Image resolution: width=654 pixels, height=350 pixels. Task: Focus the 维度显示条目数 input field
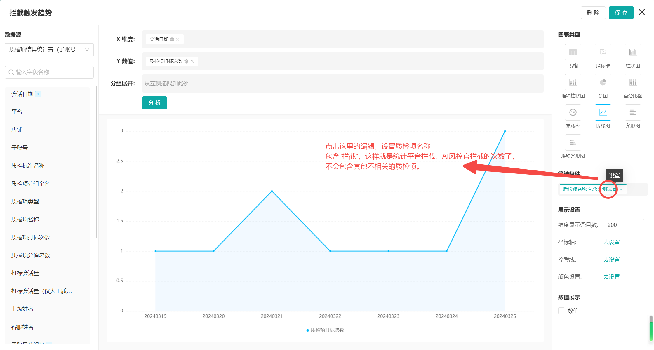click(623, 225)
